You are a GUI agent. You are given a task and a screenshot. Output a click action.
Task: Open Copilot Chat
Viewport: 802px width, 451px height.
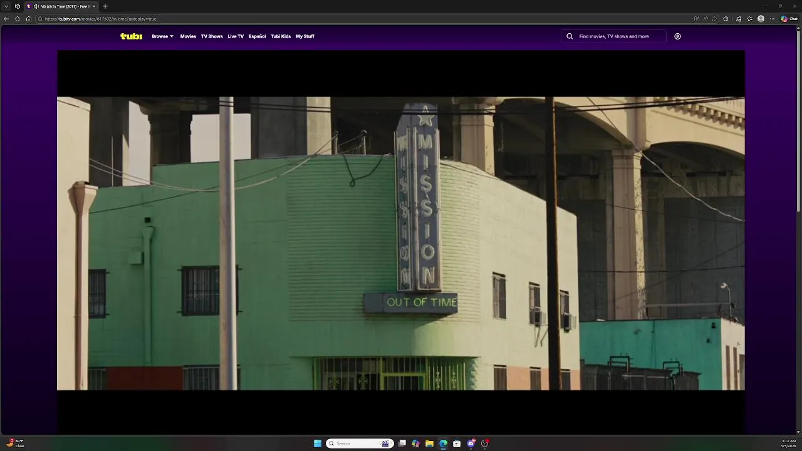point(789,19)
